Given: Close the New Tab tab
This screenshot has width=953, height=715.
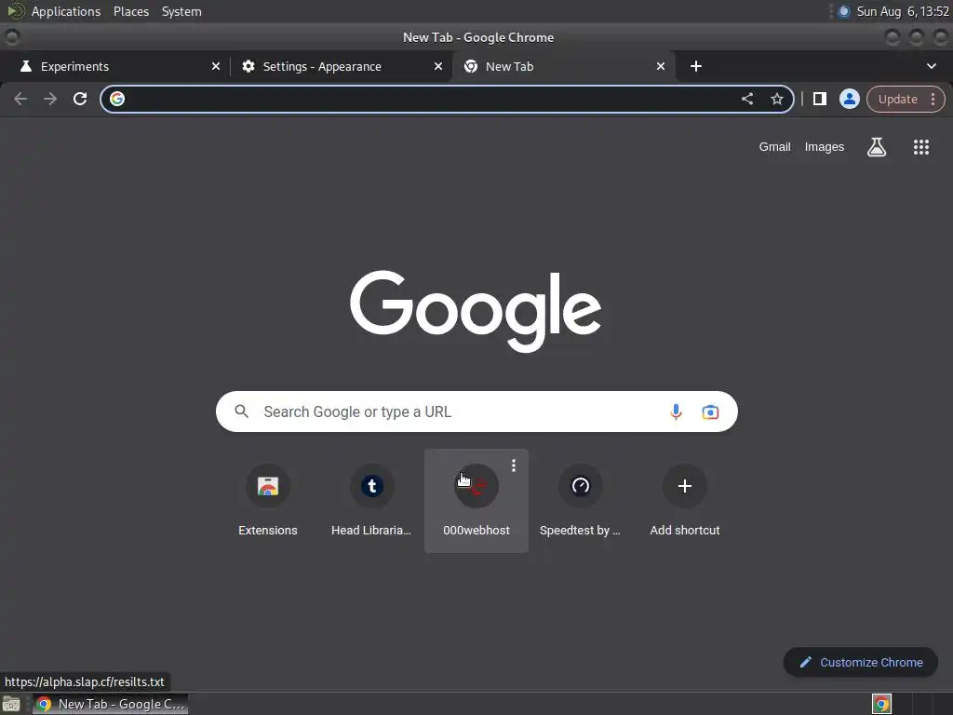Looking at the screenshot, I should coord(660,66).
